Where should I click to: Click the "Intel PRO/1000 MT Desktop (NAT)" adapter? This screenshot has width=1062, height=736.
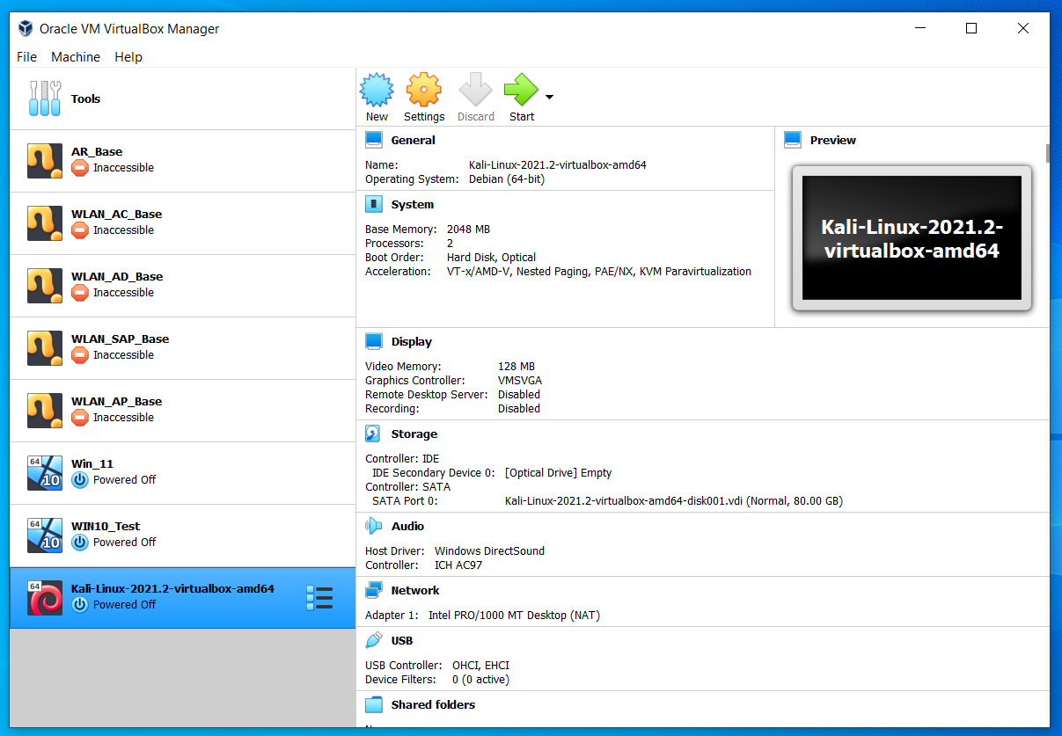(x=514, y=615)
